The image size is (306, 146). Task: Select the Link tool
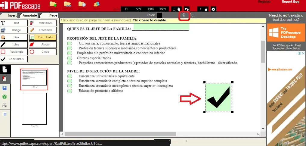coord(14,37)
